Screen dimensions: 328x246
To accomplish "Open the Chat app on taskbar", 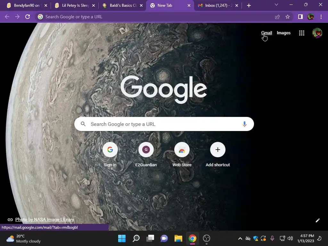I will click(164, 238).
